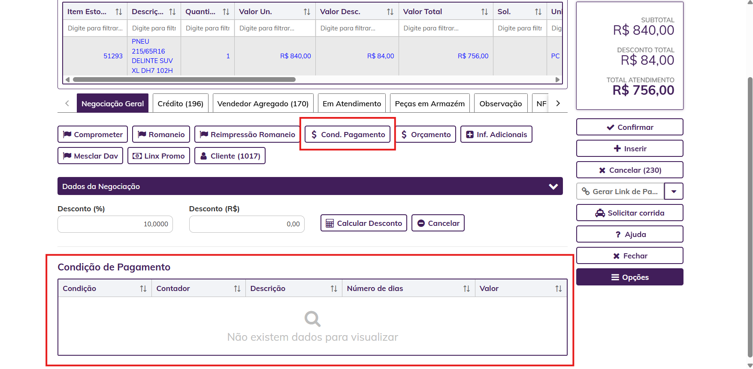Sort payment table by Condição arrows
This screenshot has height=369, width=753.
(143, 289)
